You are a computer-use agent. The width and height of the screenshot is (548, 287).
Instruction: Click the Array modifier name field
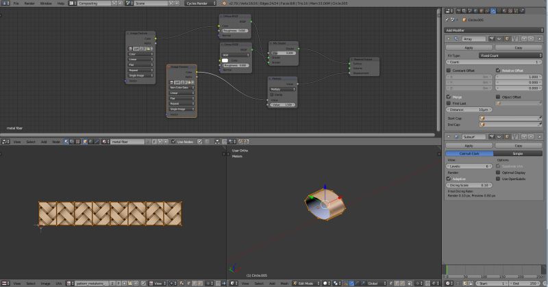point(473,38)
